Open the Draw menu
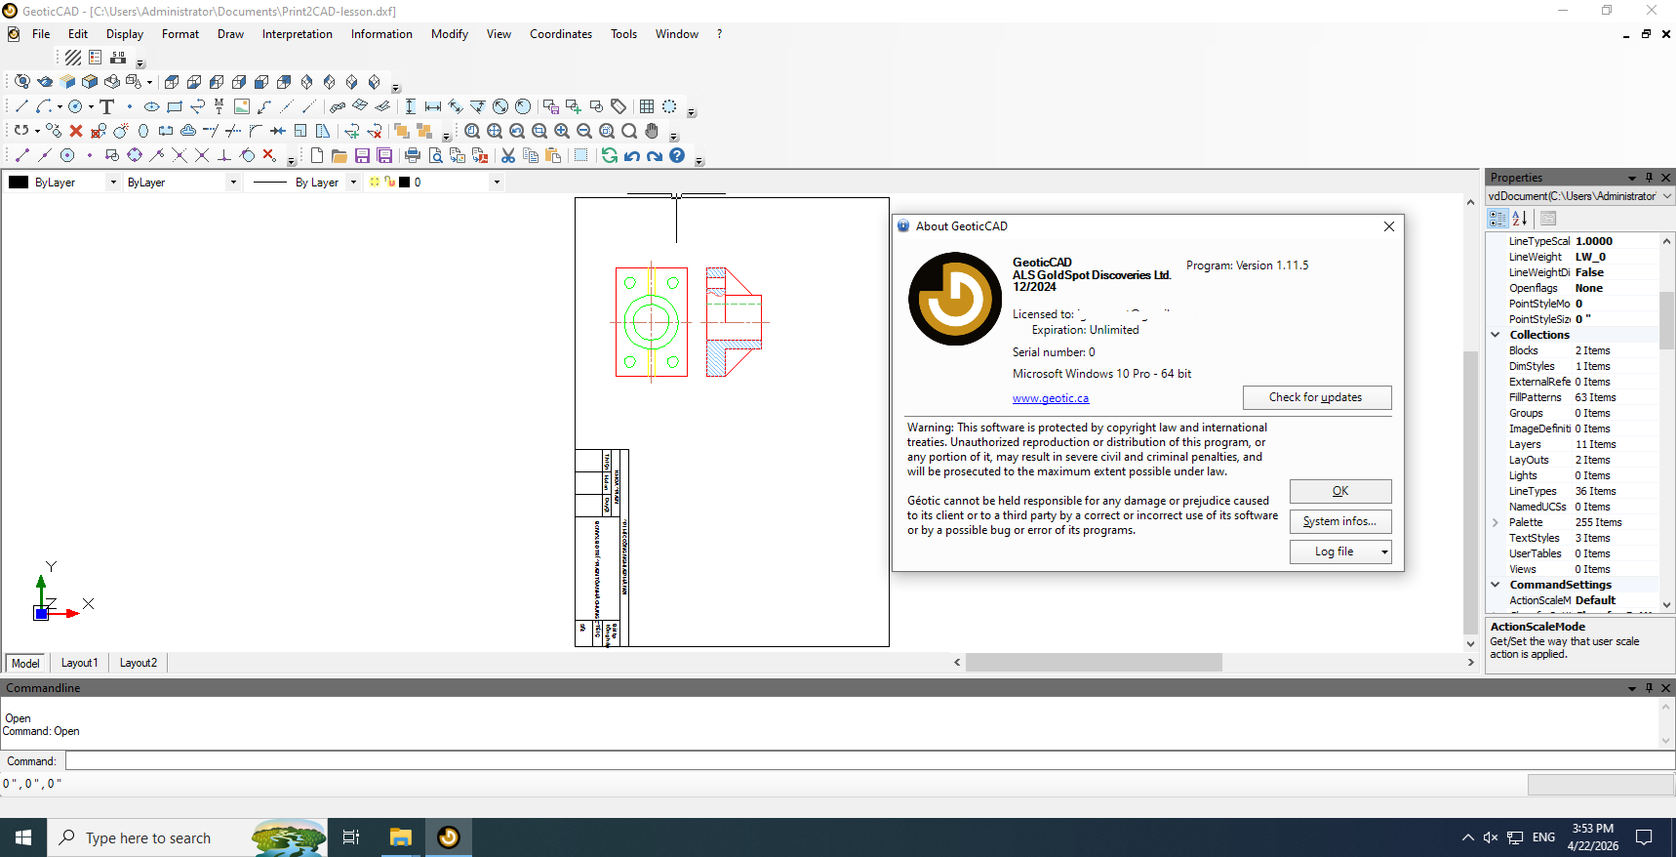Screen dimensions: 1676x857 point(230,34)
